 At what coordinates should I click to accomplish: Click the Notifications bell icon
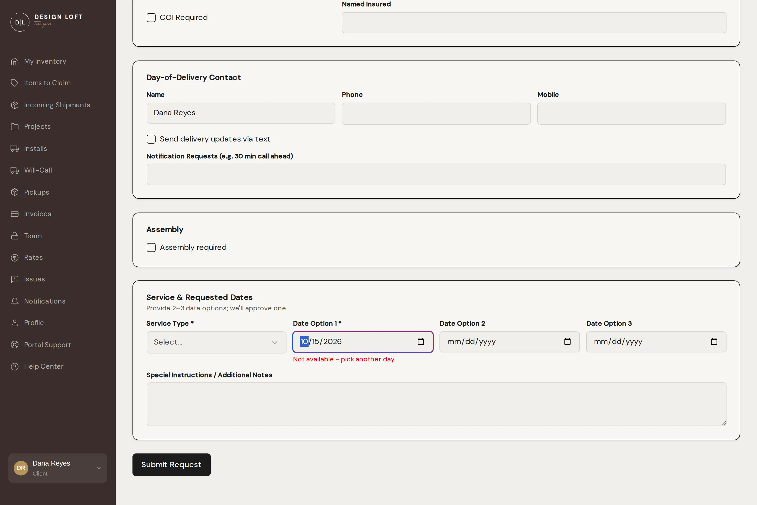[14, 301]
